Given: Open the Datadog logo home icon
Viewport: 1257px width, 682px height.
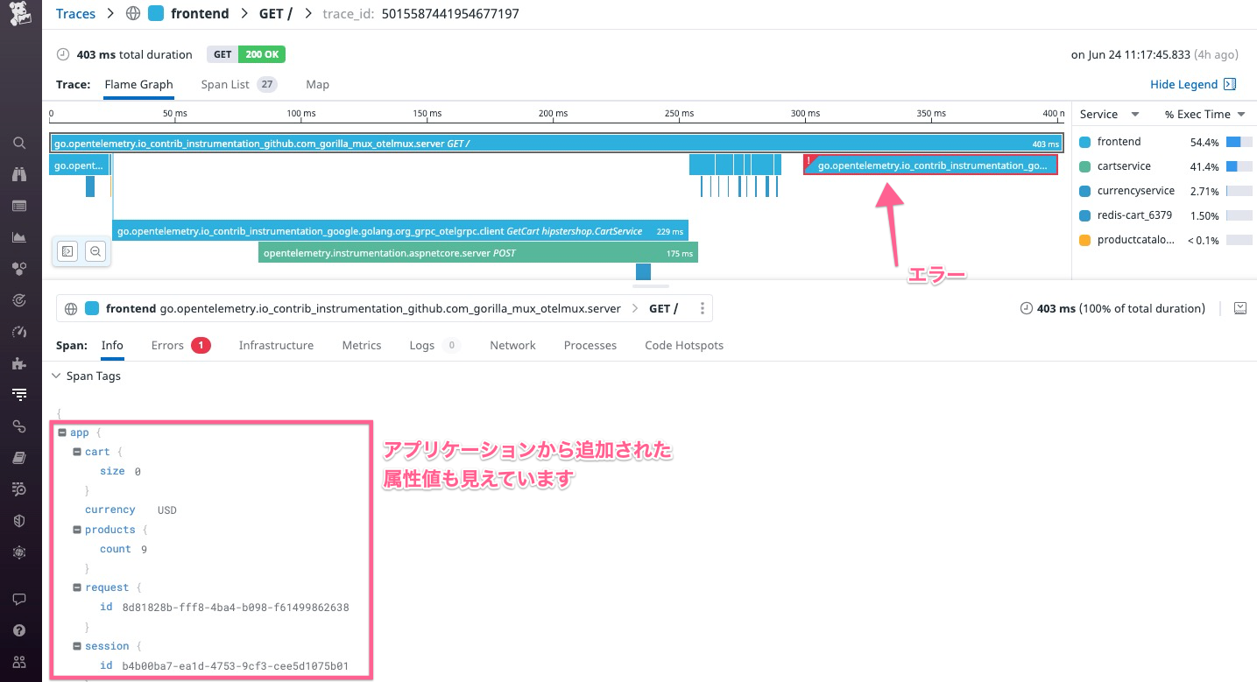Looking at the screenshot, I should pyautogui.click(x=20, y=15).
